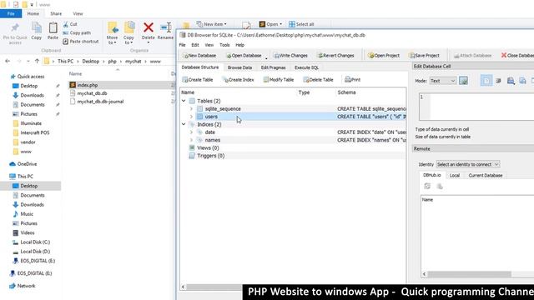
Task: Click Explorer's Up navigation arrow
Action: [x=37, y=61]
